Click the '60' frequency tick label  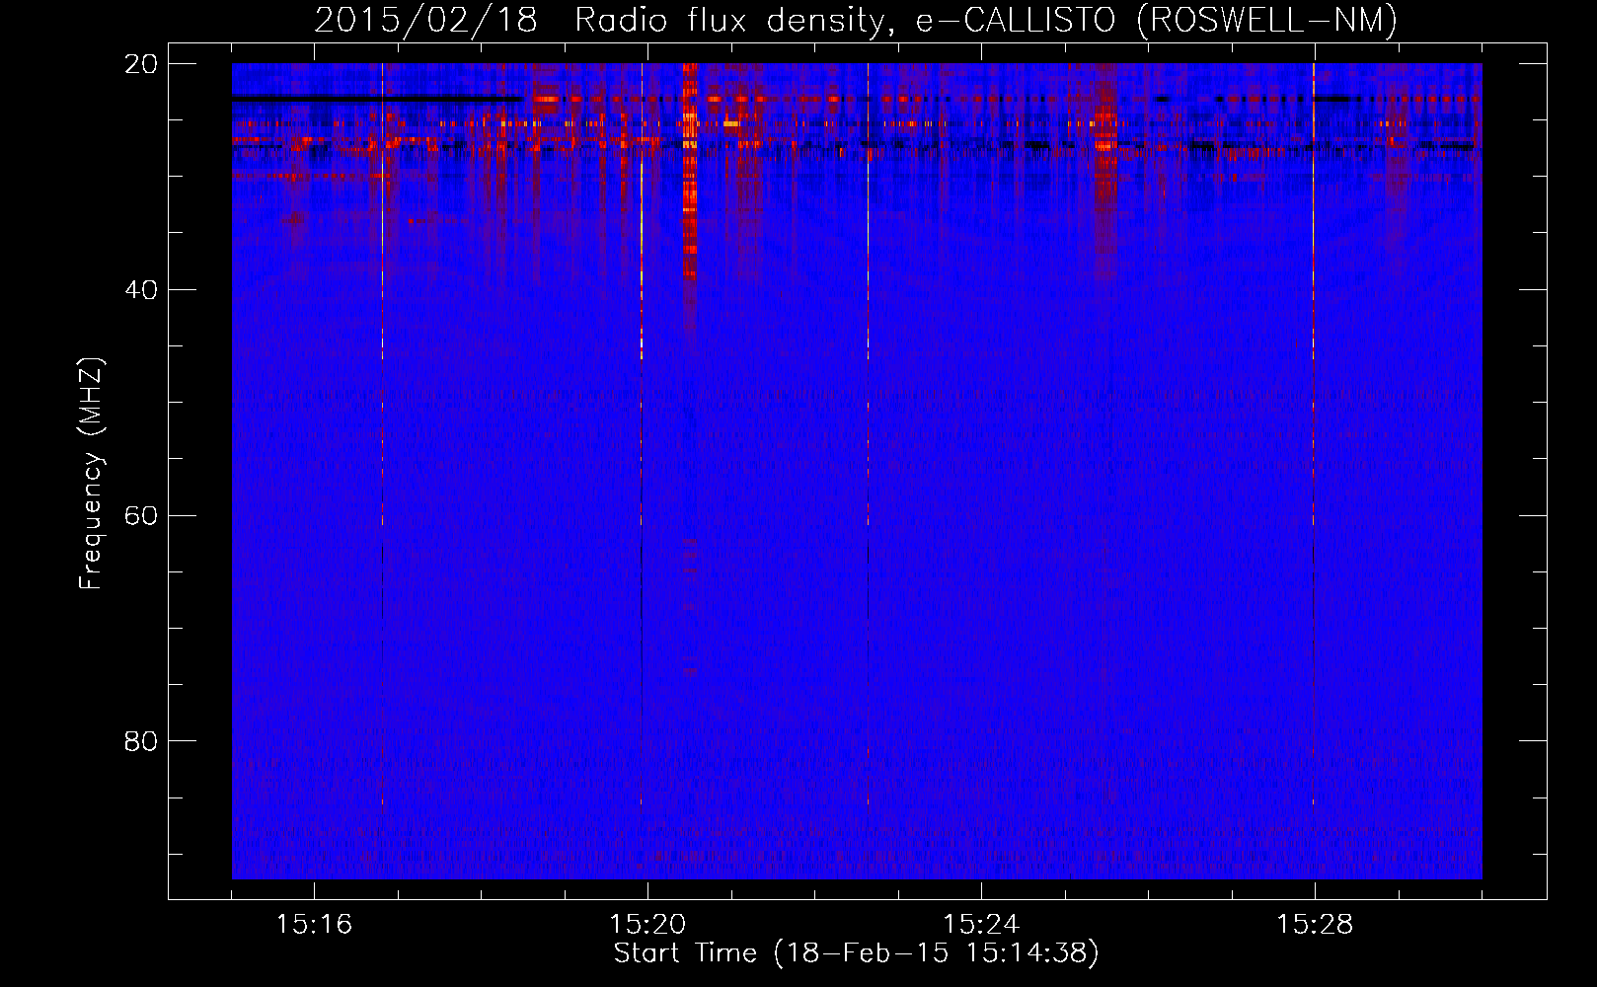click(141, 515)
